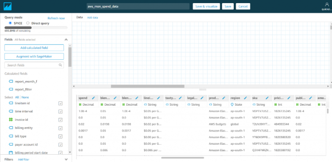Click the fields list vertical scrollbar

[x=70, y=57]
